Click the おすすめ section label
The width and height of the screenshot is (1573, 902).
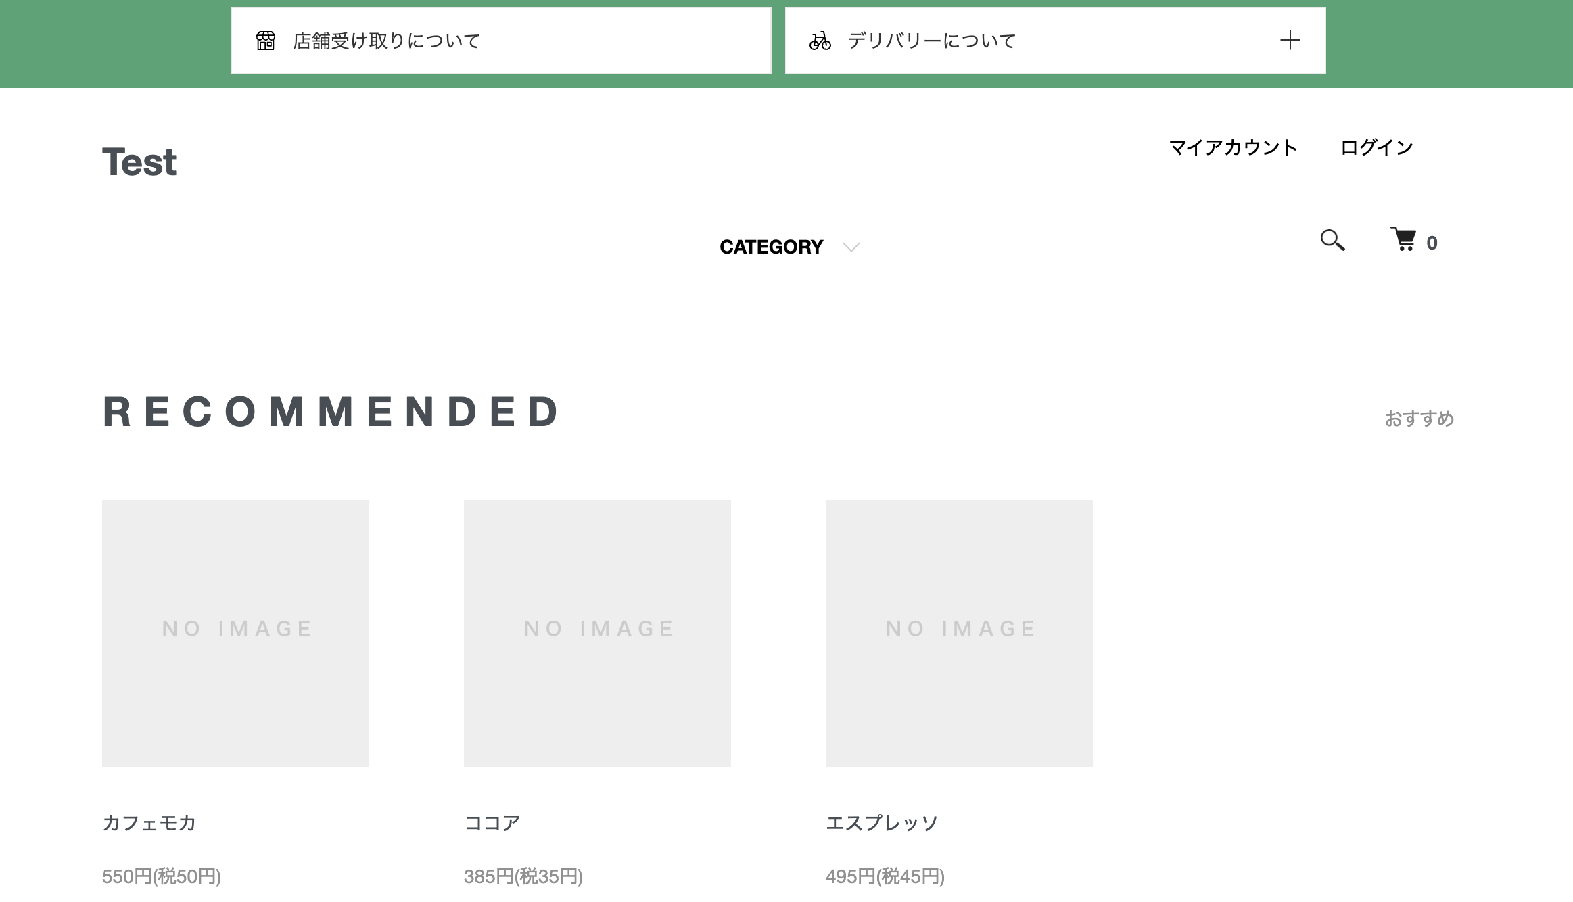pos(1419,419)
